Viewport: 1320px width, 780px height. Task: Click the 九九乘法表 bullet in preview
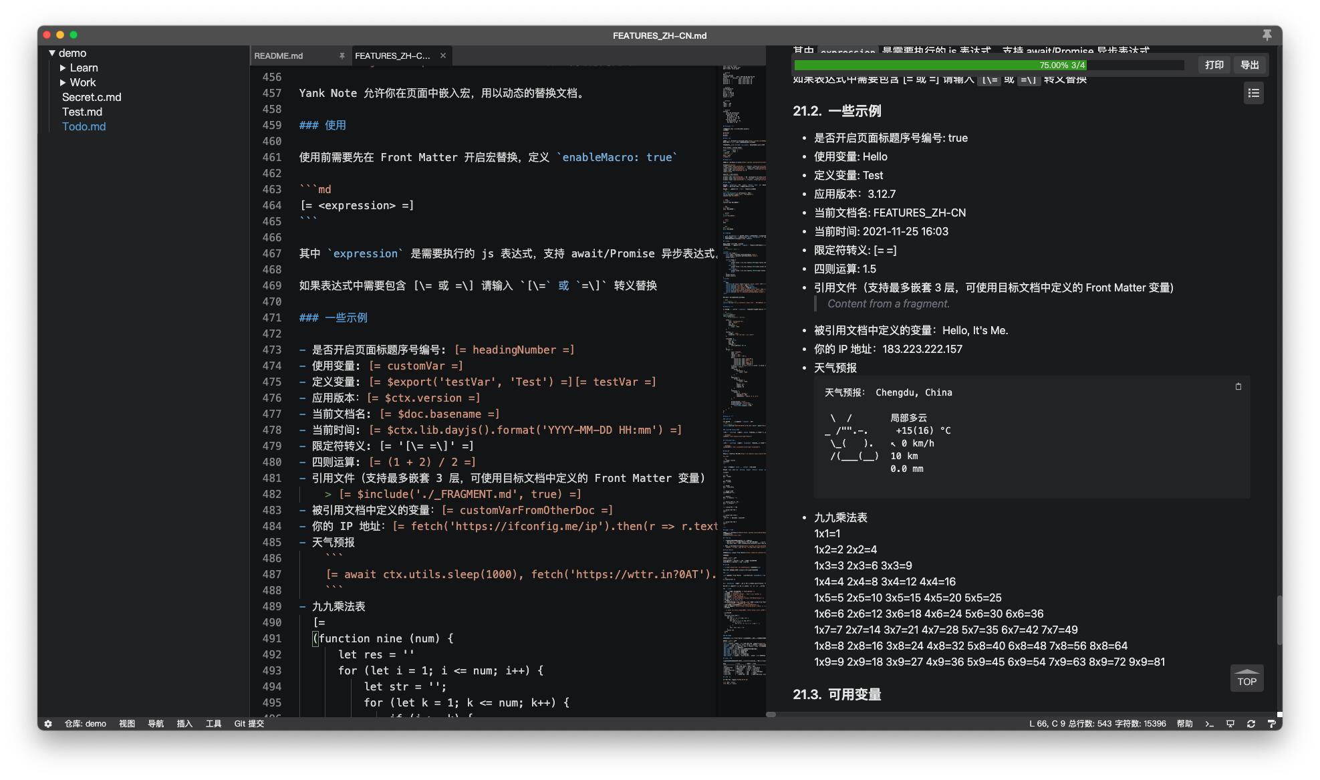[841, 517]
